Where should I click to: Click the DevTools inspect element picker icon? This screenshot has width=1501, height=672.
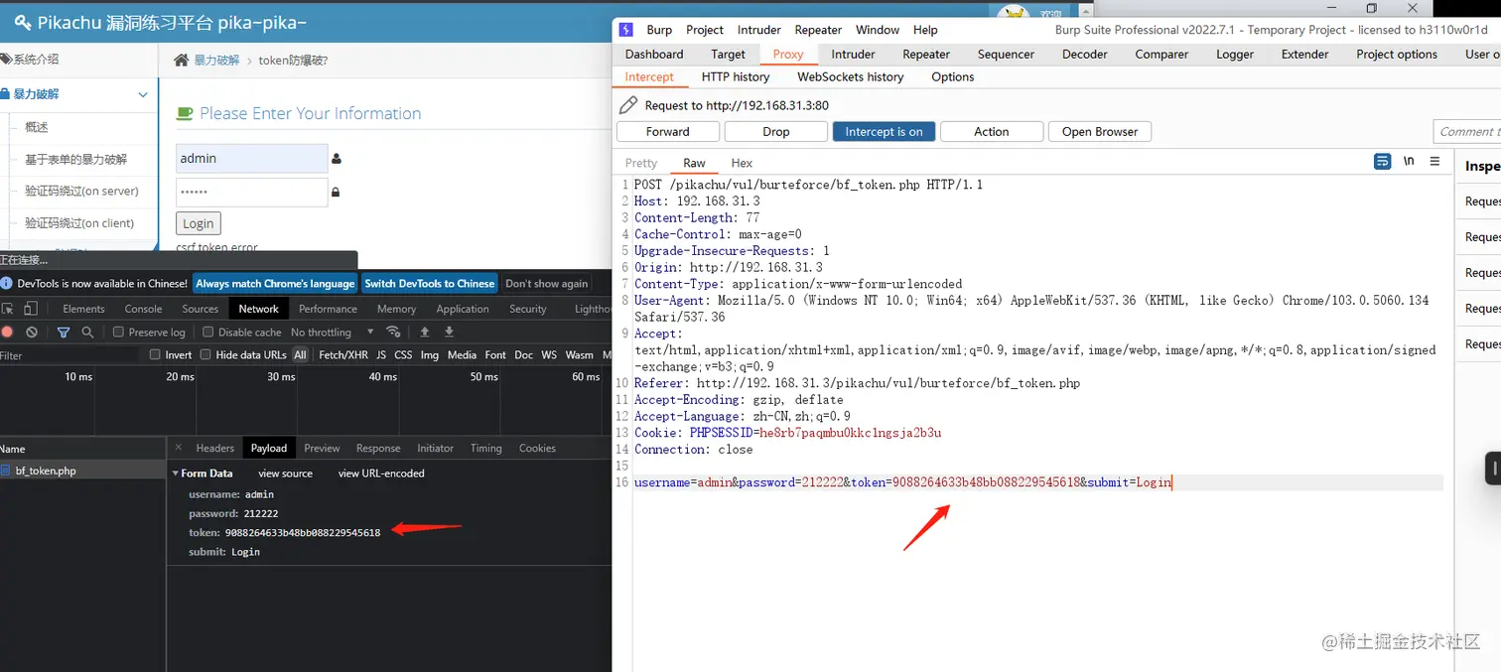click(x=8, y=309)
